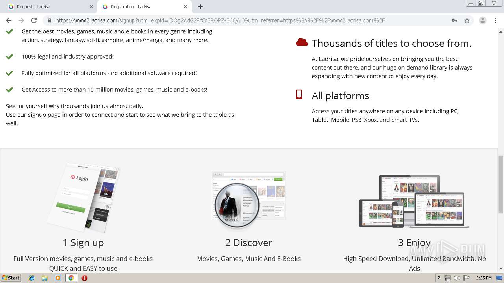Click the page's vertical scrollbar thumb

(x=501, y=184)
